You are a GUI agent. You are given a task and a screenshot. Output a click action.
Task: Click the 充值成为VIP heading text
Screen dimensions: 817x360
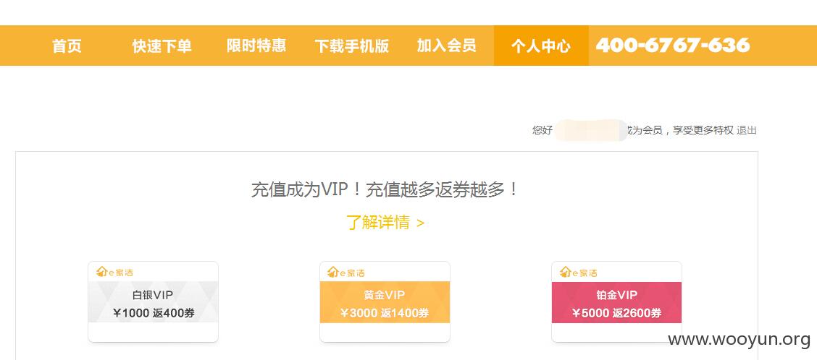(299, 189)
